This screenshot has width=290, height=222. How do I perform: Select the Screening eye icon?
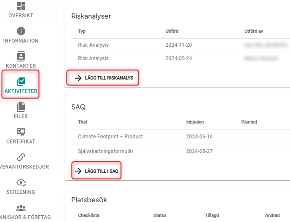pos(21,182)
